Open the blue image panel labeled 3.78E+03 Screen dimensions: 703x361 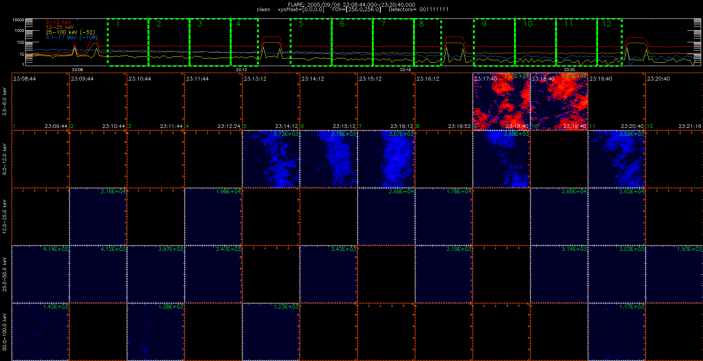pos(328,159)
